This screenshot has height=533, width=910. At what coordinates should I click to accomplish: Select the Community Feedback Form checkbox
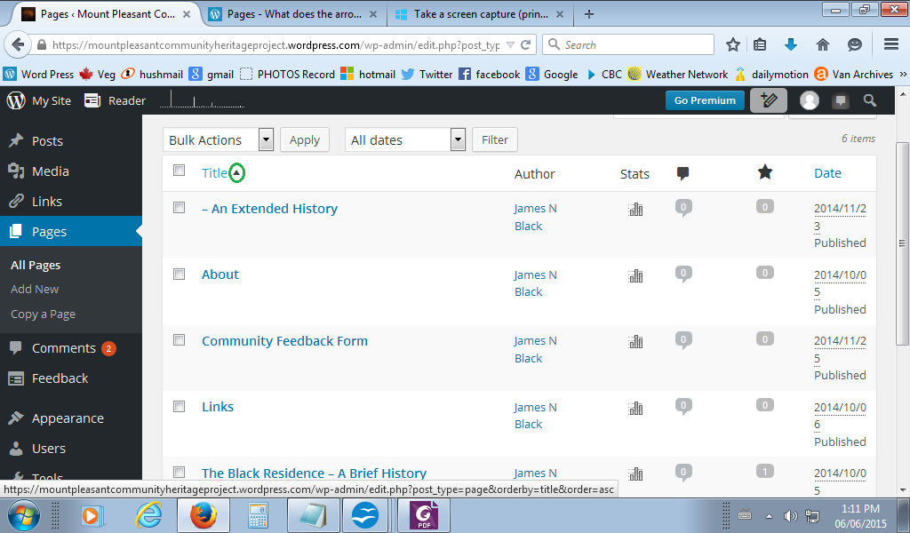(x=180, y=340)
